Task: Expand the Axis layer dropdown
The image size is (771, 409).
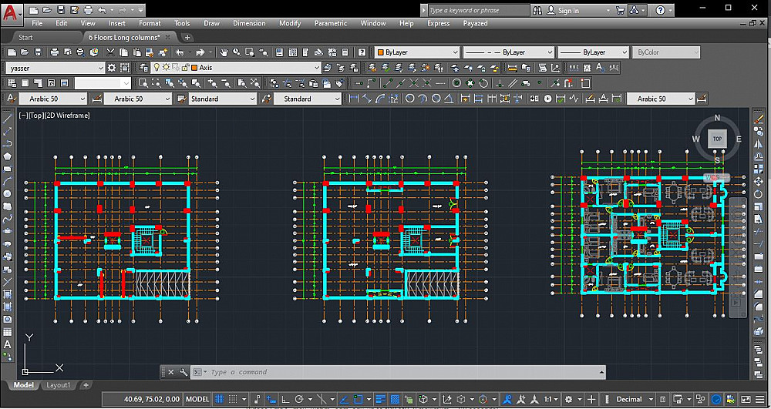Action: 316,68
